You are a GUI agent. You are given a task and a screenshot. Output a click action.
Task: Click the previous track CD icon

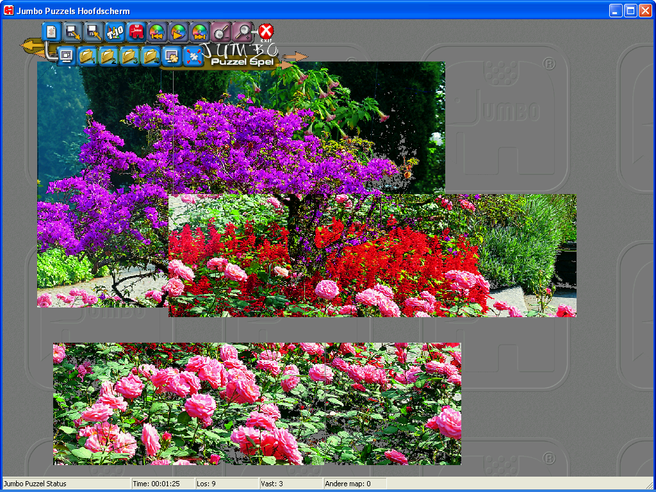coord(158,32)
